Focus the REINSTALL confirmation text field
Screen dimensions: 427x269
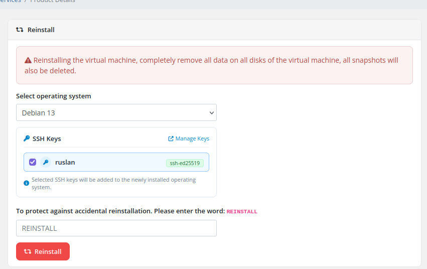(x=116, y=228)
